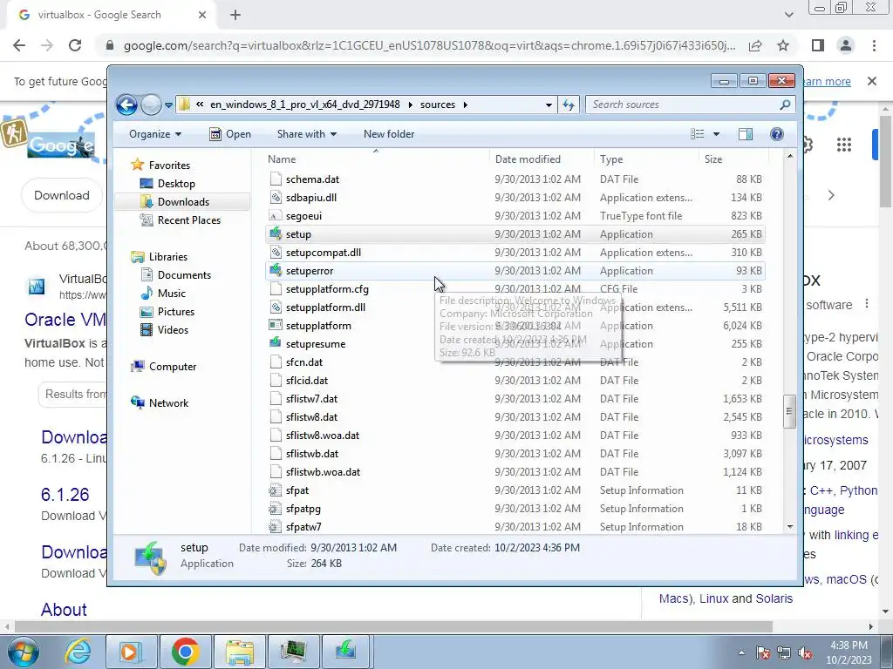893x669 pixels.
Task: Select the segoeui font file icon
Action: [x=276, y=216]
